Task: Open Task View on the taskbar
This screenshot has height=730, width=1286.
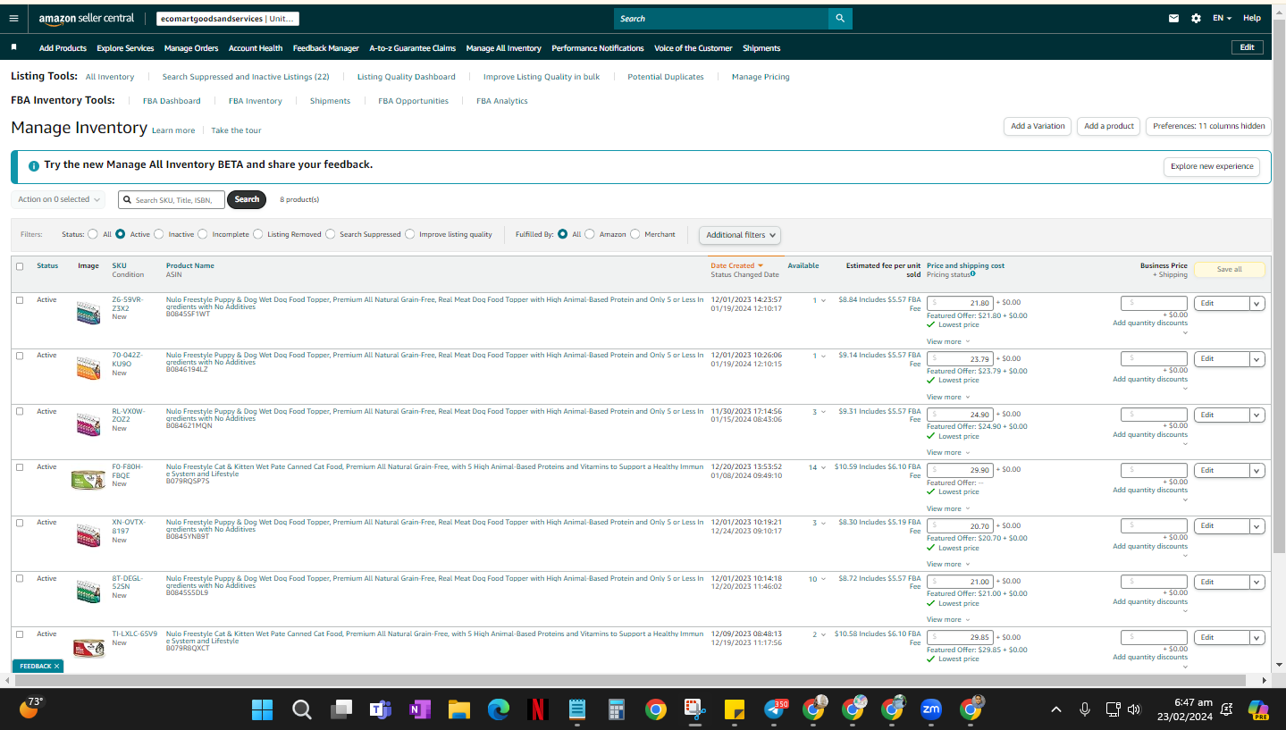Action: tap(341, 710)
